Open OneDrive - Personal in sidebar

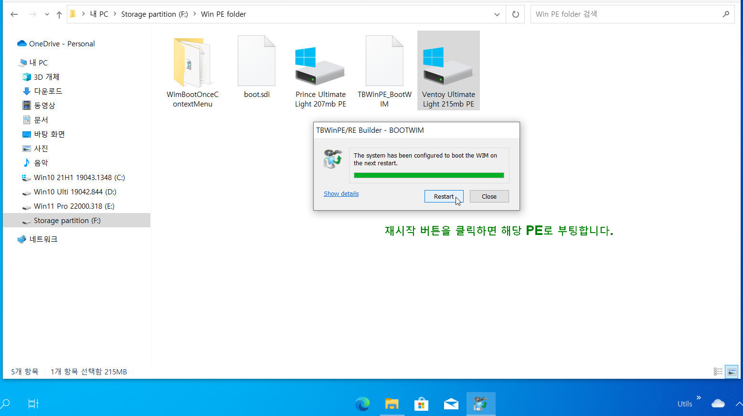pos(56,43)
